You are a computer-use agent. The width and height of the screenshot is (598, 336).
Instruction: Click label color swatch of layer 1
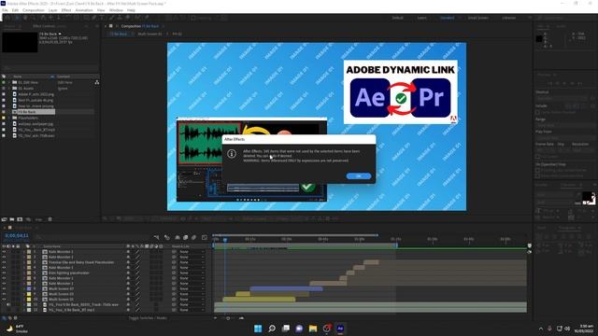pyautogui.click(x=29, y=252)
